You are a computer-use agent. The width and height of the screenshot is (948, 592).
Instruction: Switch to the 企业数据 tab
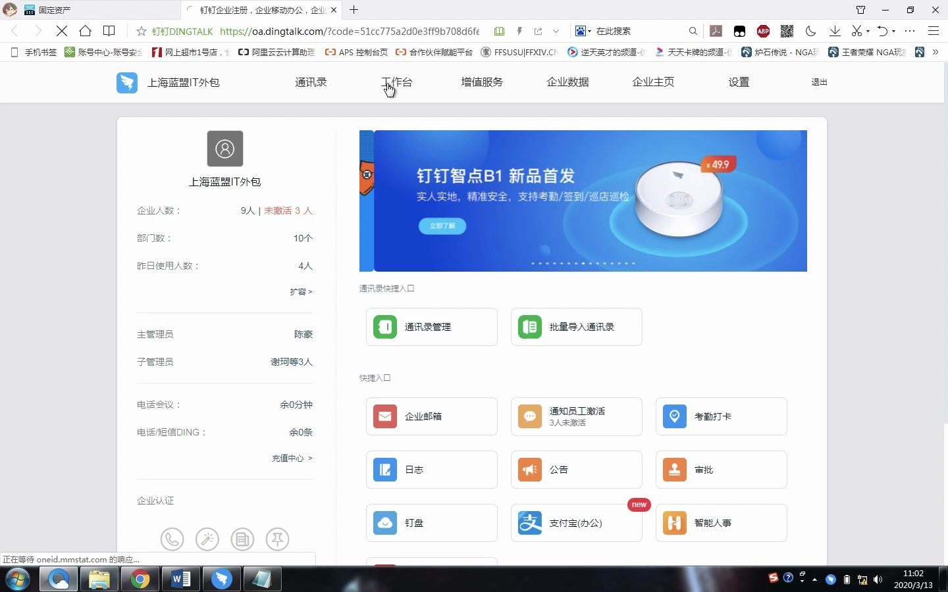(x=567, y=82)
